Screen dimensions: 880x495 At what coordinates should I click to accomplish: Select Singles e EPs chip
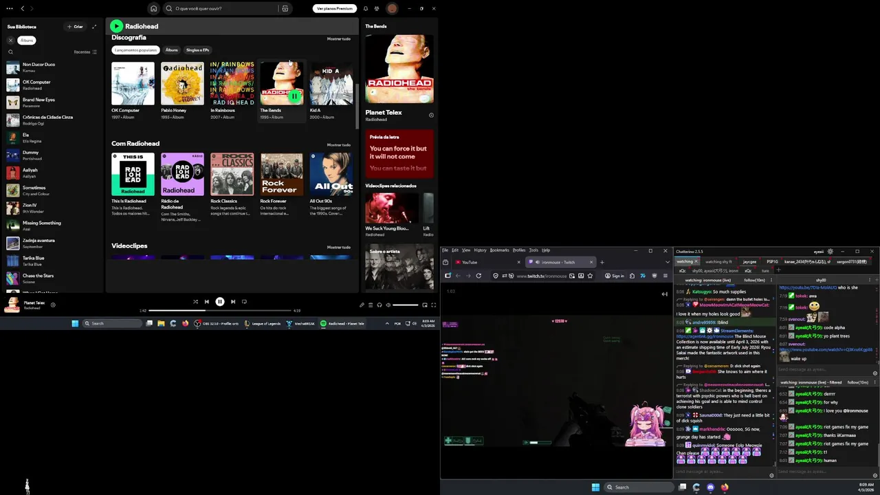(197, 50)
